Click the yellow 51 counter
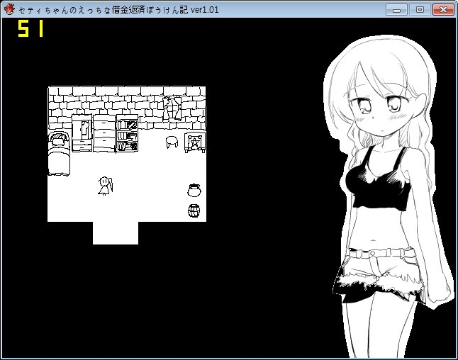458x360 pixels. pyautogui.click(x=30, y=28)
